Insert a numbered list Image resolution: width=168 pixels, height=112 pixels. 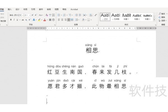click(x=64, y=15)
